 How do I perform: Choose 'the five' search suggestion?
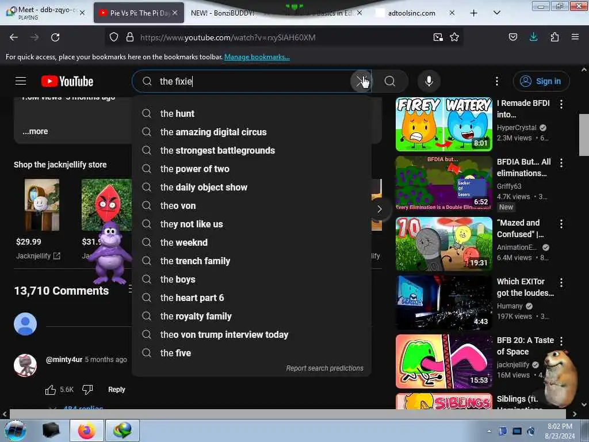point(251,353)
